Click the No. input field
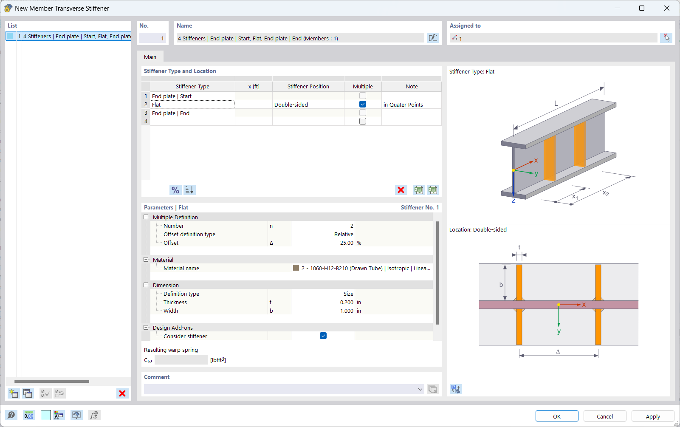 (x=152, y=38)
